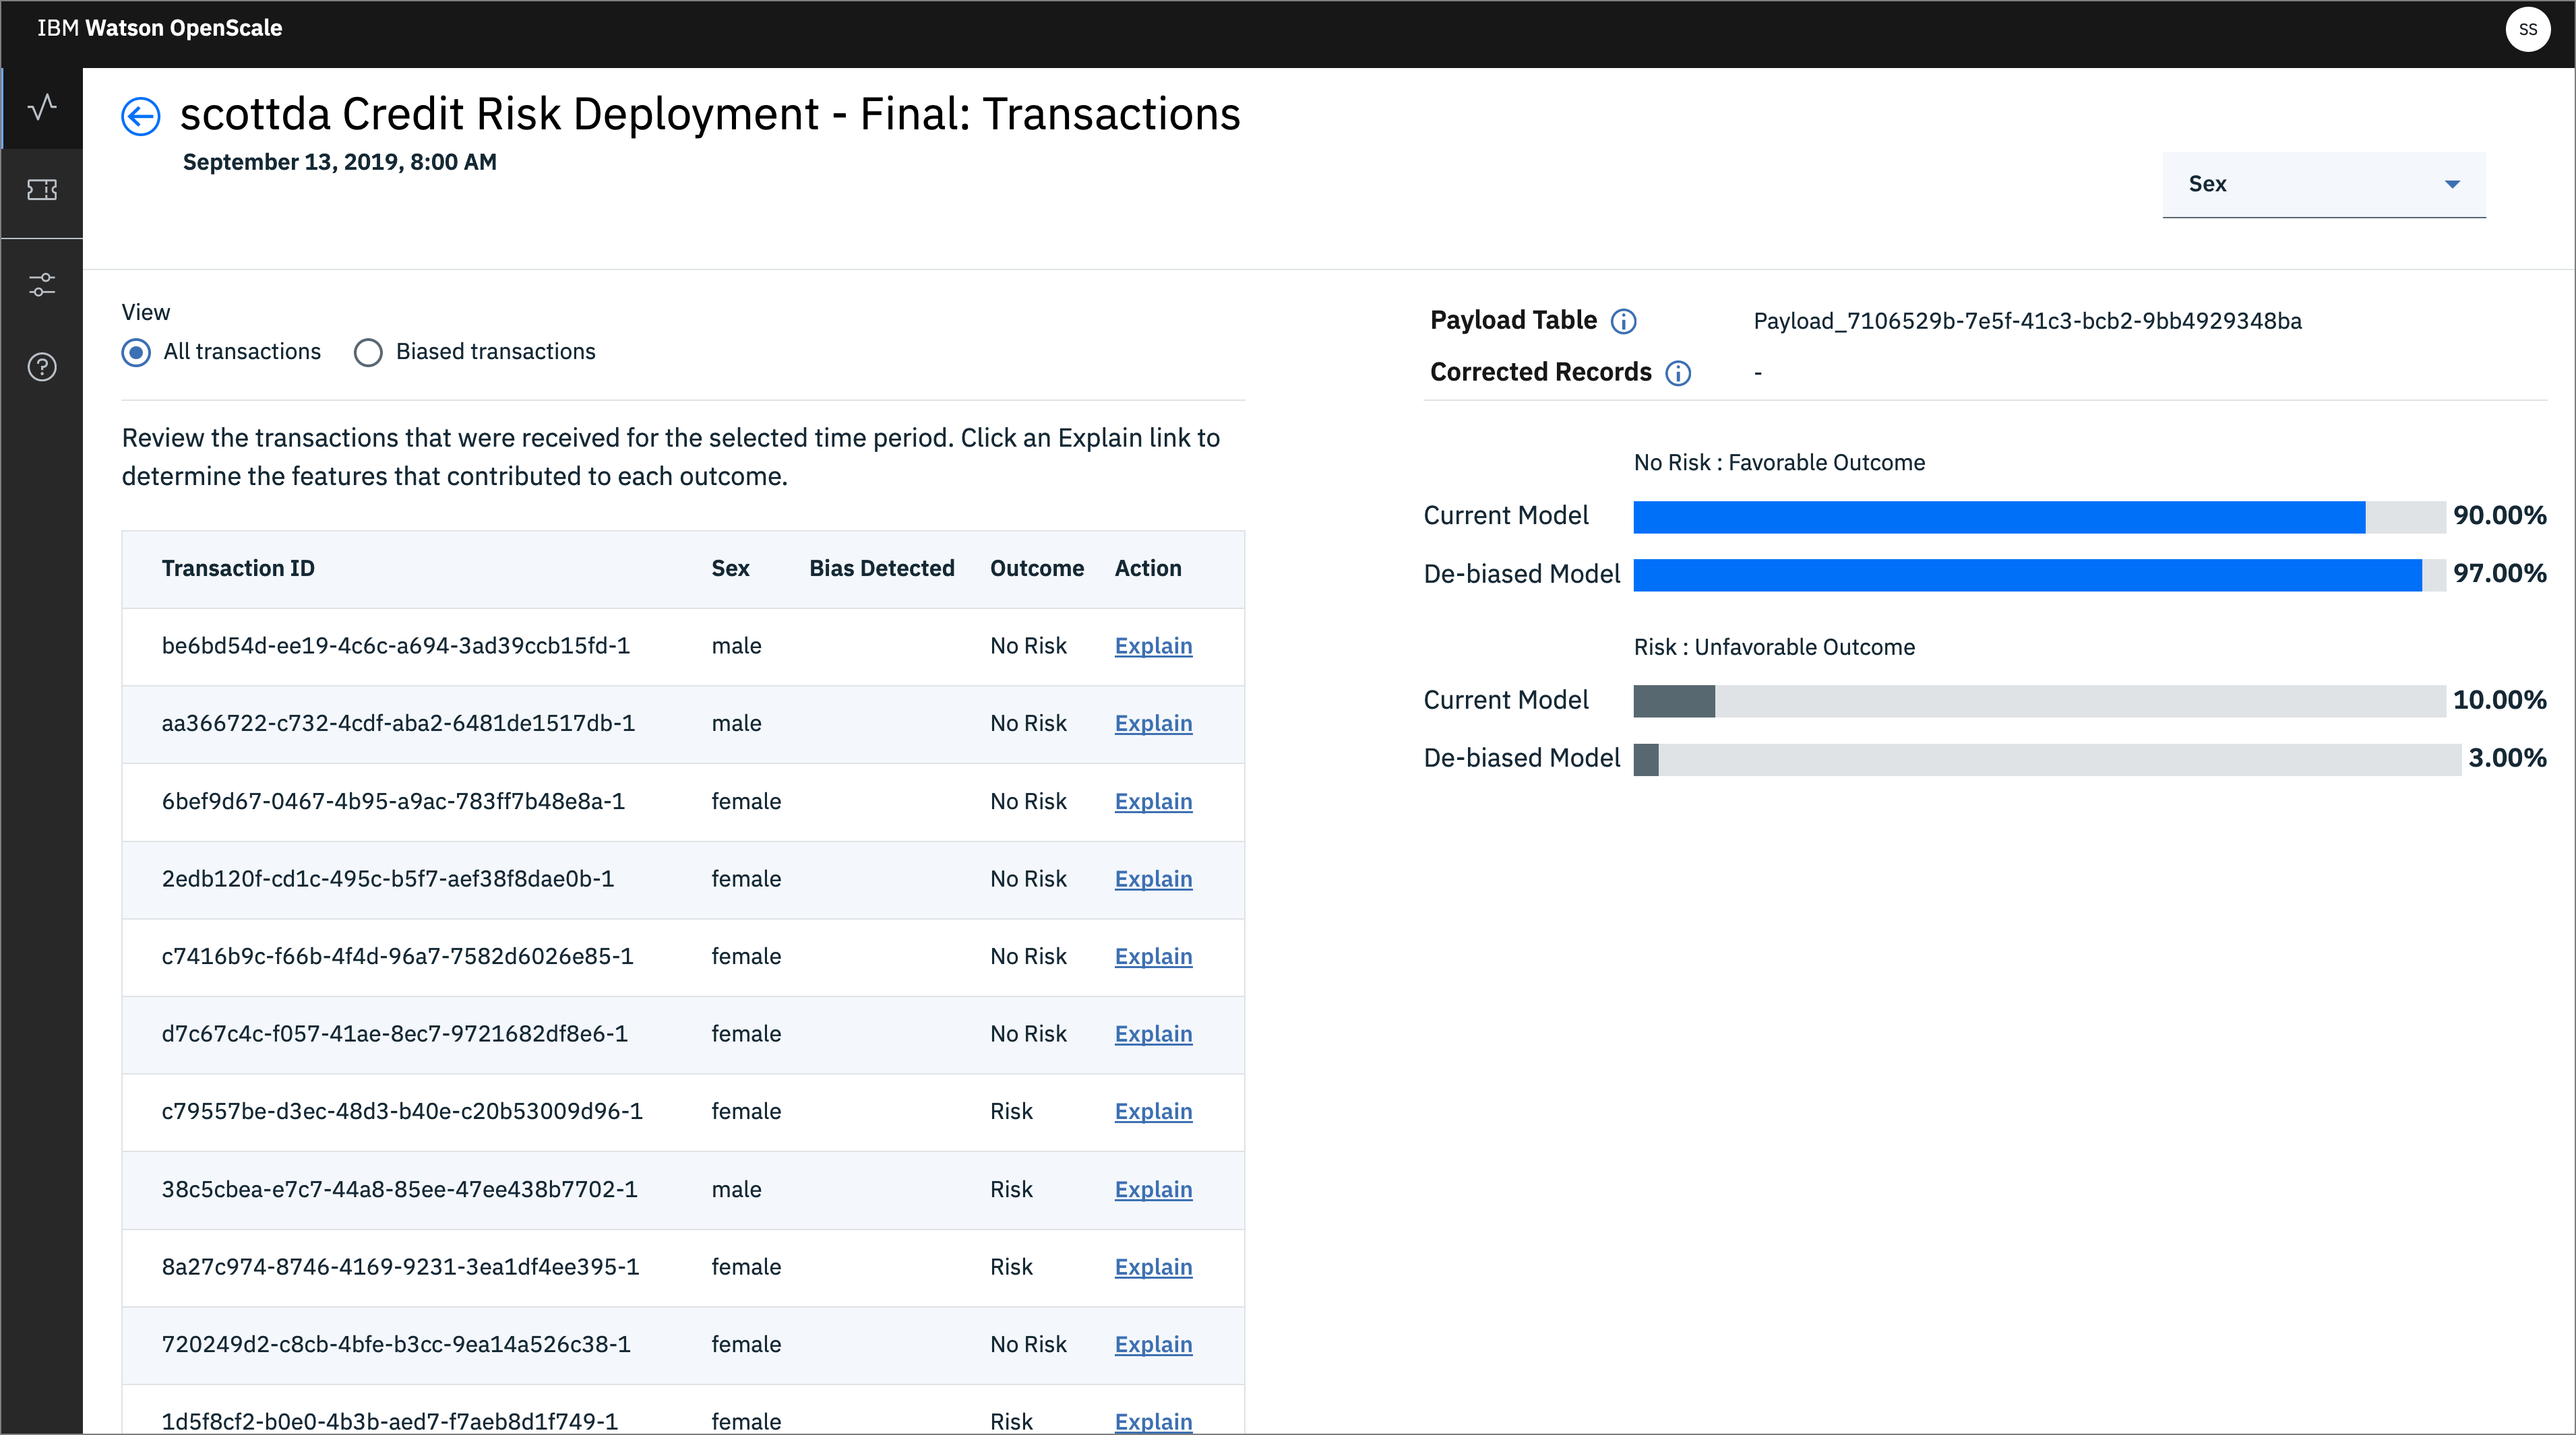The height and width of the screenshot is (1435, 2576).
Task: Click Explain for transaction be6bd54d
Action: (x=1153, y=645)
